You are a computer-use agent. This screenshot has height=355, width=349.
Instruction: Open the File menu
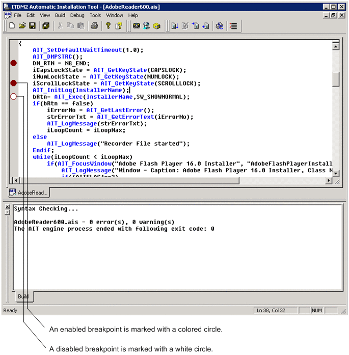(x=18, y=15)
